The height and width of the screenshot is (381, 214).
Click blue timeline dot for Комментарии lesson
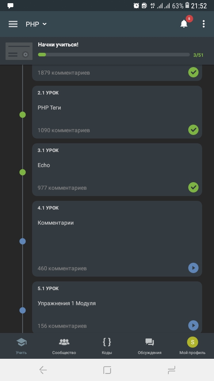coord(23,241)
